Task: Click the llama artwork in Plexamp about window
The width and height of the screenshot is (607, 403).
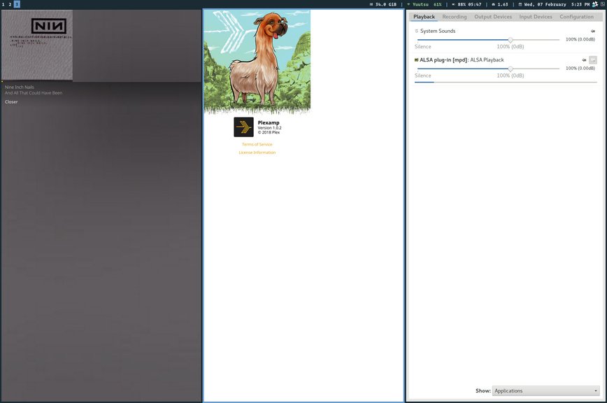Action: [257, 62]
